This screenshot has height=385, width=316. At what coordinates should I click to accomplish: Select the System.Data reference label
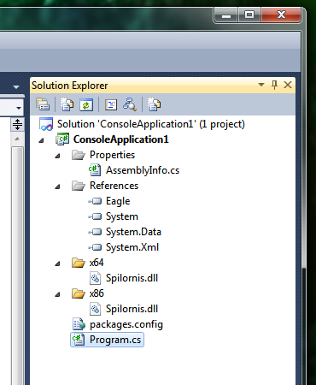[x=133, y=232]
